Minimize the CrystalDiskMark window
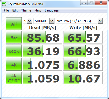109x99 pixels. 84,3
